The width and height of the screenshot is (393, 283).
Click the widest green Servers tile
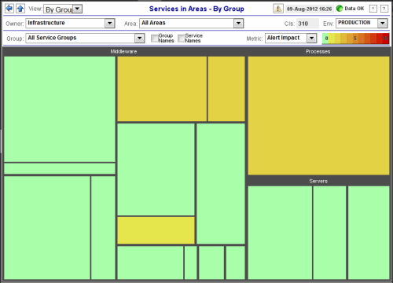[280, 233]
